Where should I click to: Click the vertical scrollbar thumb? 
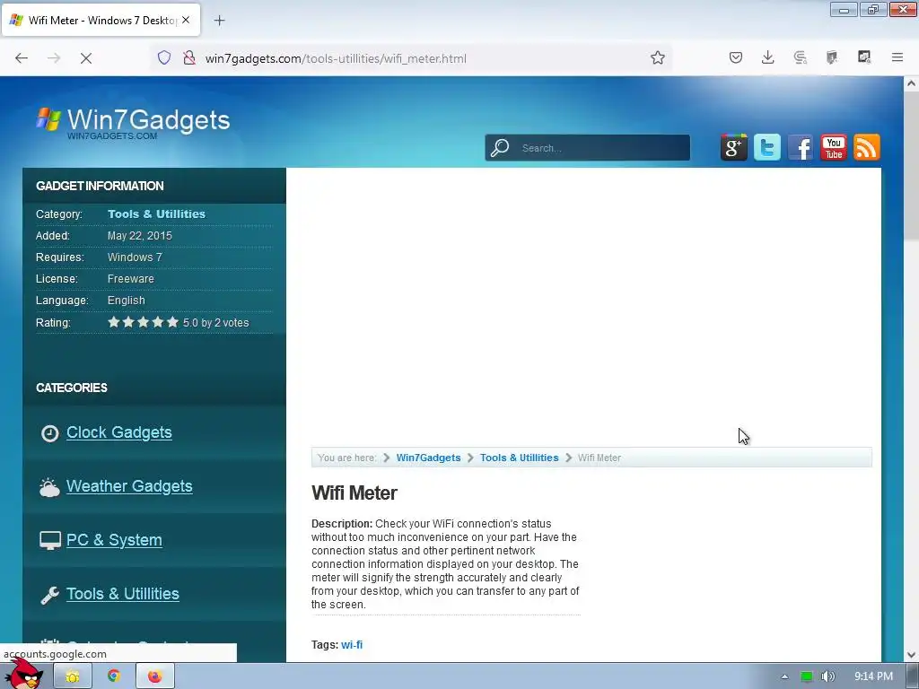pyautogui.click(x=911, y=165)
